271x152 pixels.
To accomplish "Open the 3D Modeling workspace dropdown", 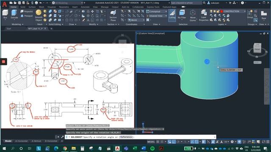I will point(68,3).
